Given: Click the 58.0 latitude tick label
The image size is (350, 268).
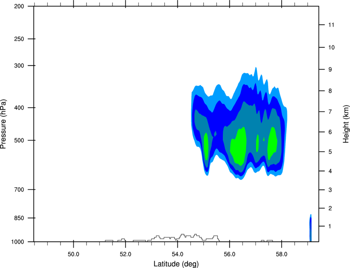Looking at the screenshot, I should (x=282, y=254).
